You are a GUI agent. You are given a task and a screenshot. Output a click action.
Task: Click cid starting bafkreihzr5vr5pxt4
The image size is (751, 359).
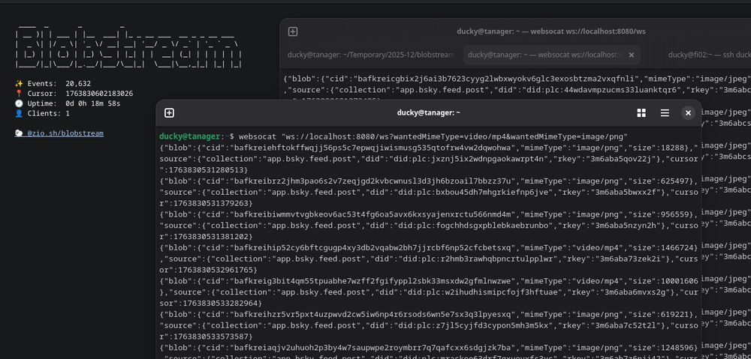[x=374, y=314]
